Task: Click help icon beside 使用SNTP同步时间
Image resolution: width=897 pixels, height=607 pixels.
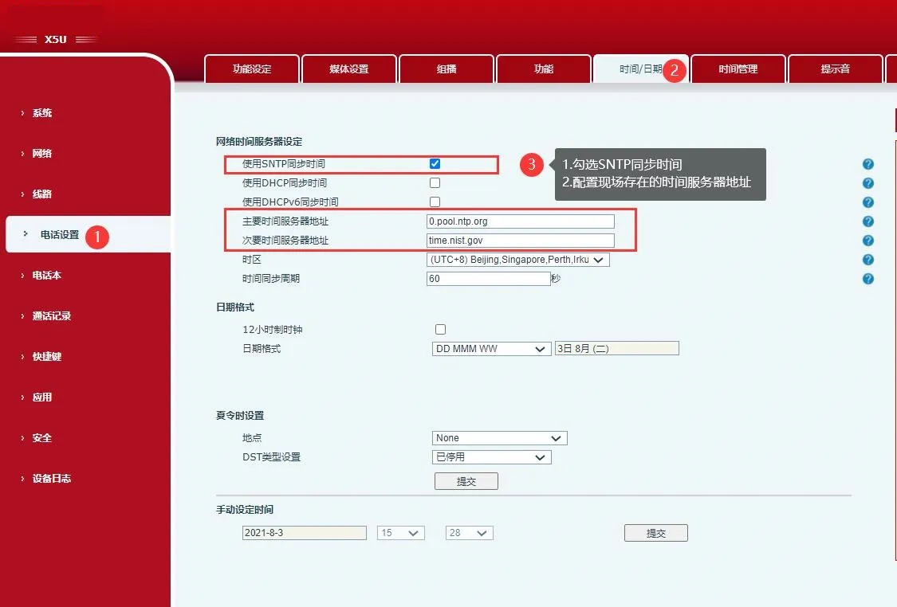Action: click(867, 163)
